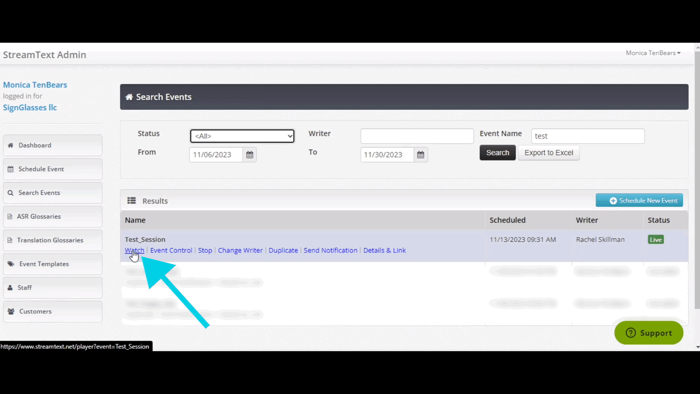Click Duplicate link for Test_Session
Screen dimensions: 700x394
pyautogui.click(x=283, y=250)
